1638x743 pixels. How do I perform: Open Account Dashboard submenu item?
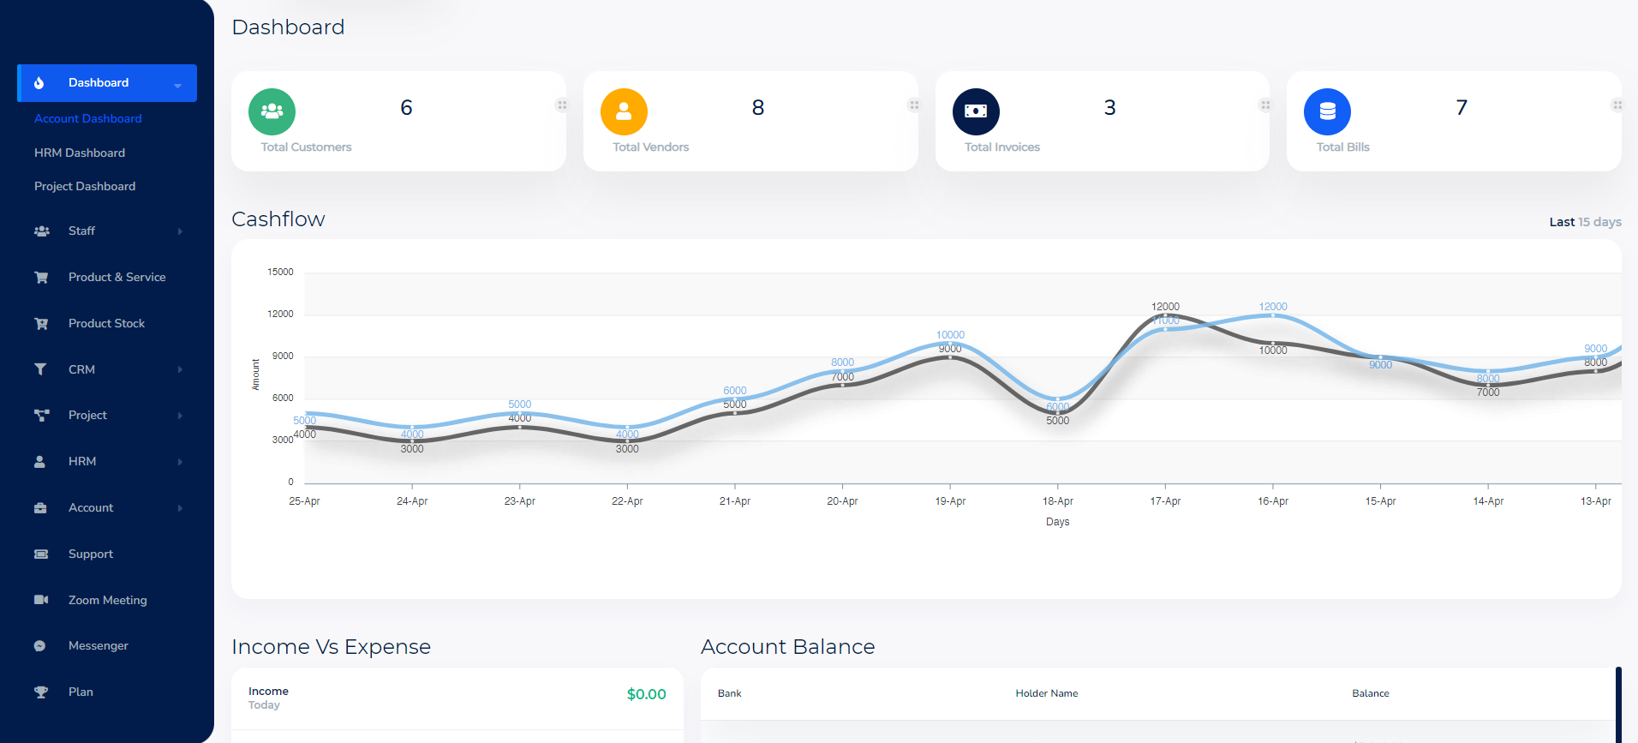tap(88, 119)
